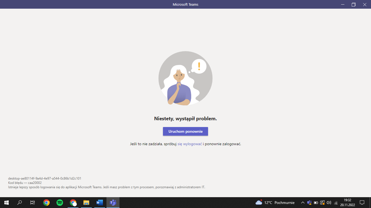
Task: Select the 'Niestety, wystąpił problem.' heading
Action: click(x=185, y=118)
